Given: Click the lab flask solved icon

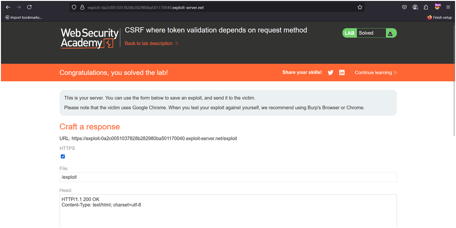Looking at the screenshot, I should tap(391, 33).
